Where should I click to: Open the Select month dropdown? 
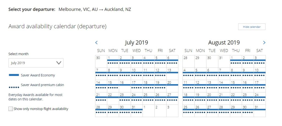click(x=36, y=63)
